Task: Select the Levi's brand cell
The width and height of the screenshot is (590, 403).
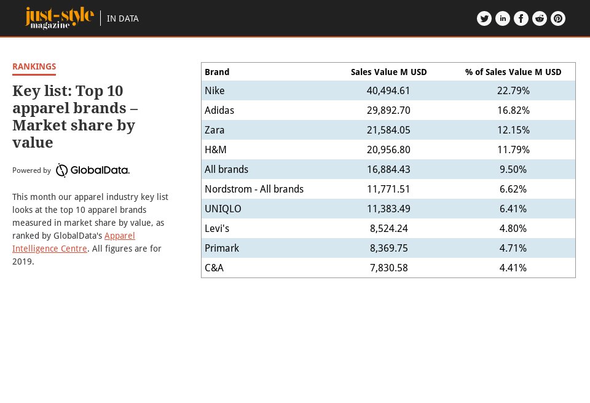Action: tap(217, 228)
